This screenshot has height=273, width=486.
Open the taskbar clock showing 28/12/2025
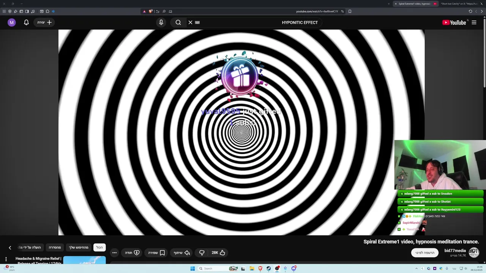click(477, 269)
